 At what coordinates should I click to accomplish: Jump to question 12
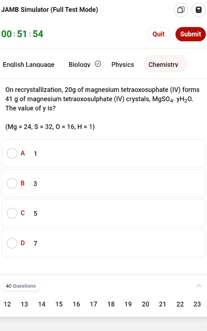coord(7,304)
